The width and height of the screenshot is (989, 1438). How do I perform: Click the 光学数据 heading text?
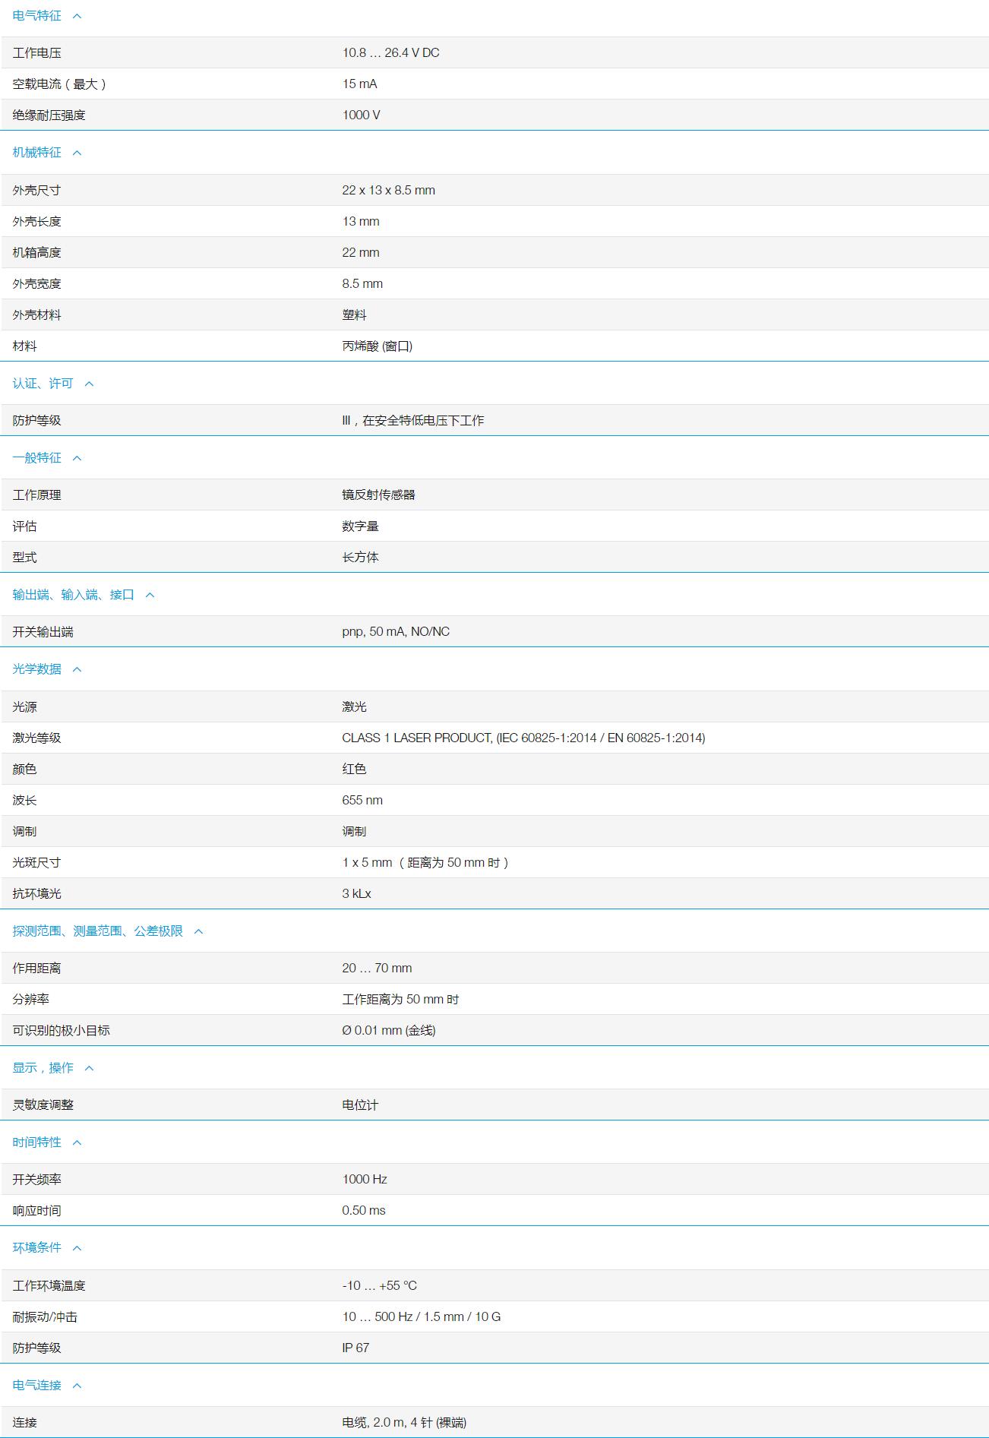coord(36,669)
